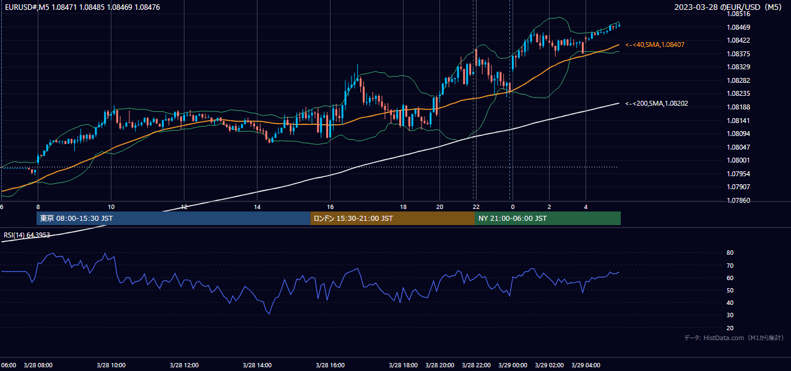Click the ロンドン 15:30-21:00 JST session bar
This screenshot has height=371, width=791.
(x=392, y=218)
